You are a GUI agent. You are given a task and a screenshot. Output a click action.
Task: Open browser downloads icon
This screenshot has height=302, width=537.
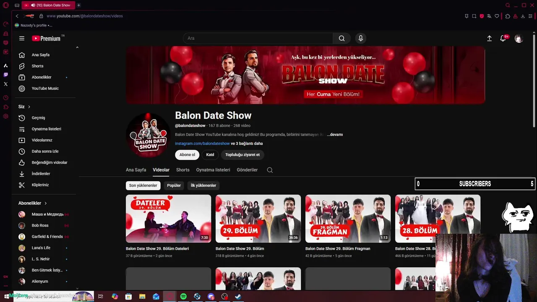point(523,16)
